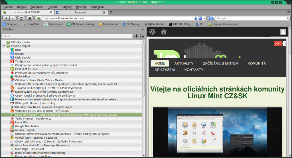Select the Linux Mint CZ&SK tab
This screenshot has width=292, height=158.
coord(28,12)
